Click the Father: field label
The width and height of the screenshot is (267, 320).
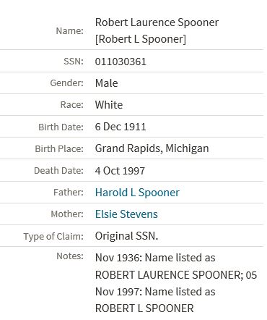click(x=69, y=193)
